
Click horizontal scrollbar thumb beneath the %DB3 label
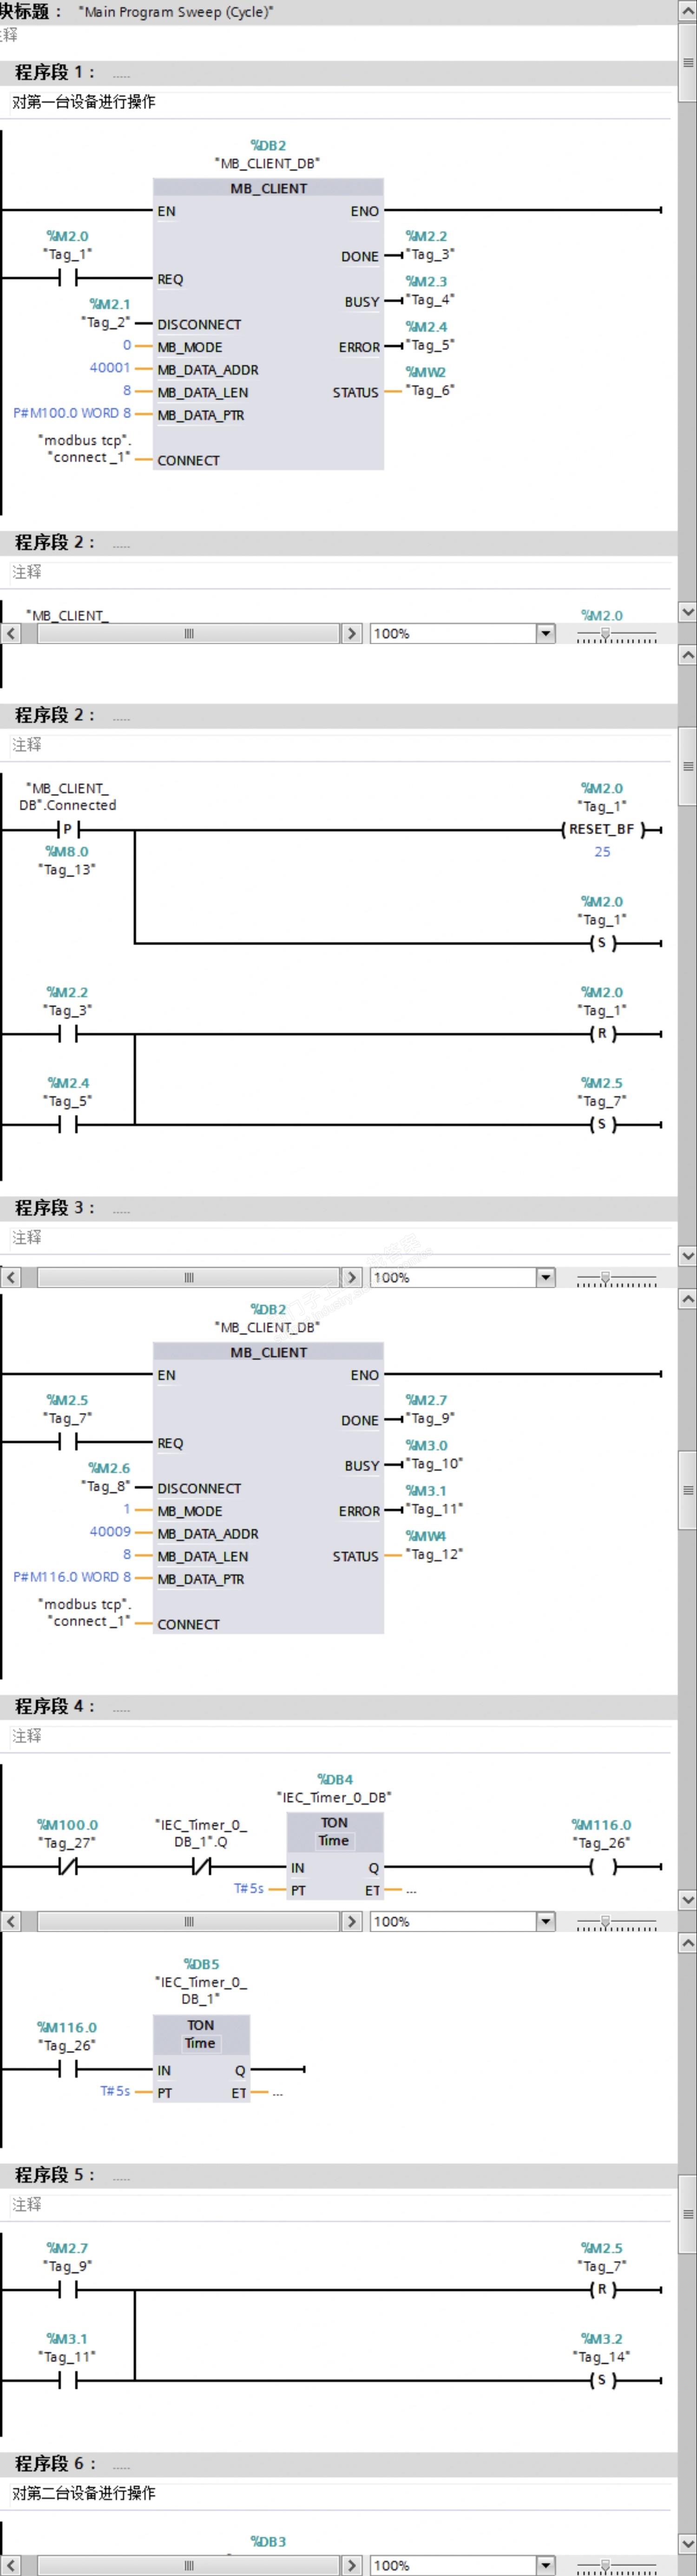(189, 2565)
